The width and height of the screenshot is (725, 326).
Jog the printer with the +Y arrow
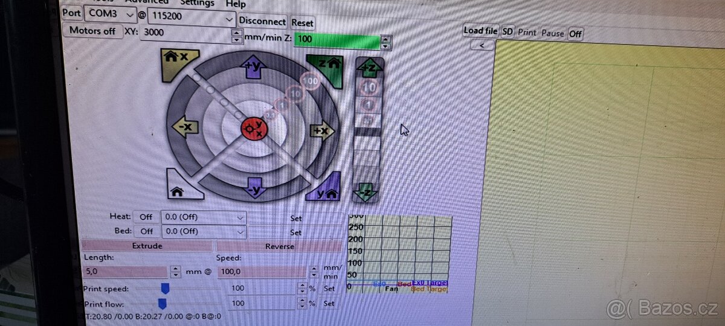point(253,66)
